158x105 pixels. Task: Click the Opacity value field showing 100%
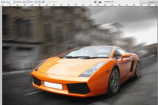(24, 2)
